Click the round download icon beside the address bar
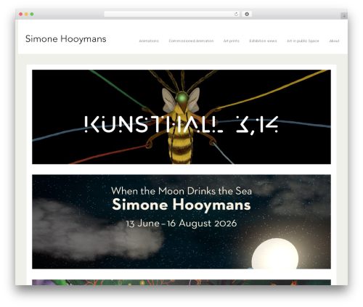The height and width of the screenshot is (307, 363). tap(247, 15)
